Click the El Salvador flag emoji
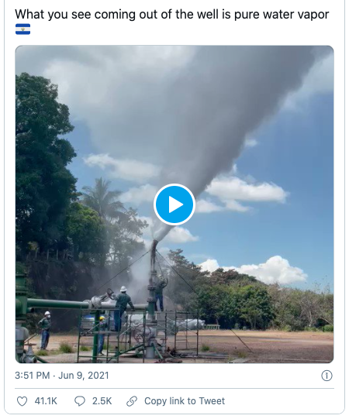 coord(22,29)
